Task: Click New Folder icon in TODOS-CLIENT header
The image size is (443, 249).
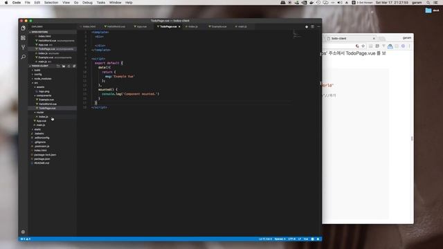Action: [64, 66]
